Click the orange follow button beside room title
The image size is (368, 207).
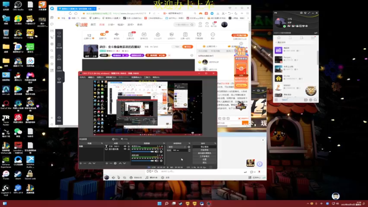point(188,47)
